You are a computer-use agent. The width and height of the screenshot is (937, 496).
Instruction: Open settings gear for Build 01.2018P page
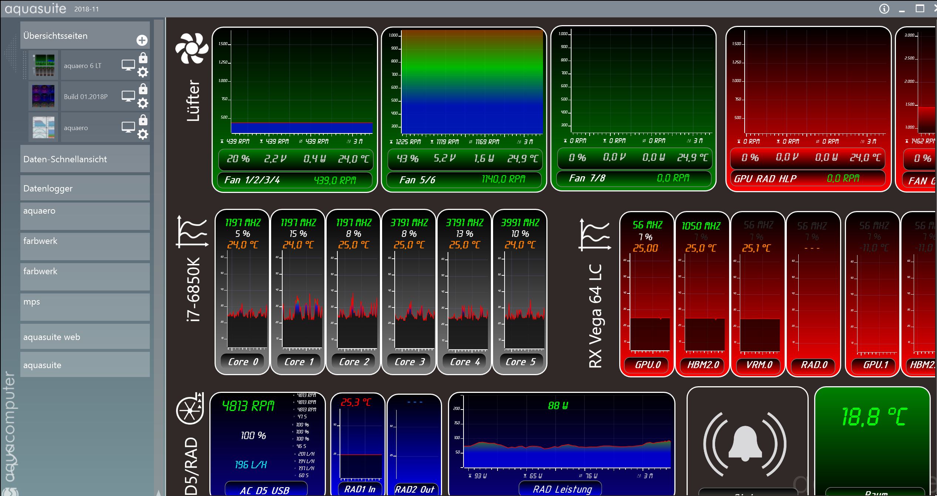(143, 103)
